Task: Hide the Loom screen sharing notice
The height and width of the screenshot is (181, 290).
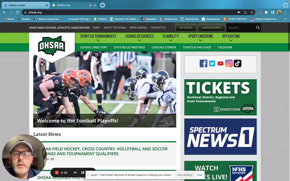Action: pyautogui.click(x=200, y=175)
